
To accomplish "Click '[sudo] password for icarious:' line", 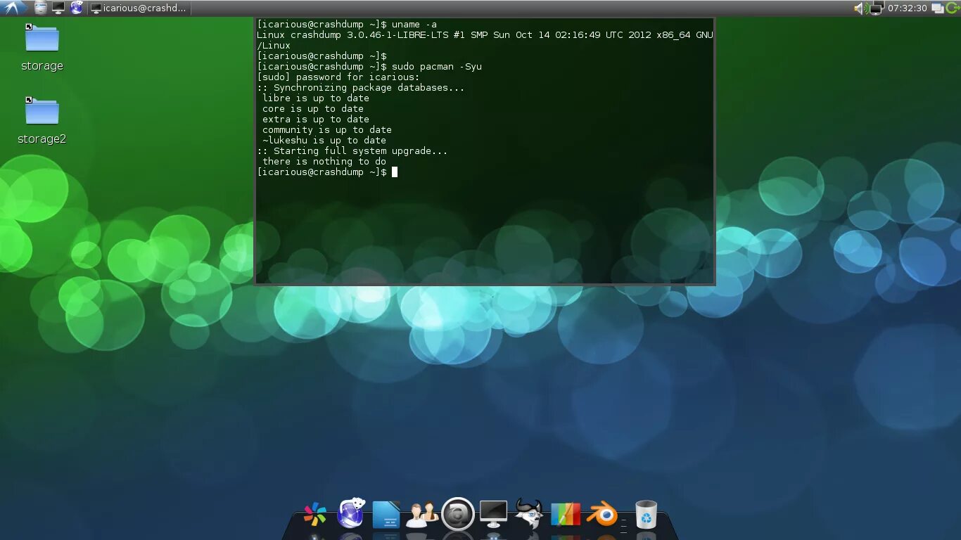I will point(338,77).
